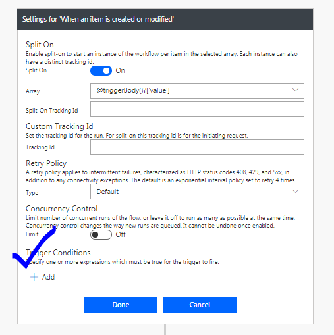Focus the Split-On Tracking Id field
Screen dimensions: 334x335
point(197,109)
